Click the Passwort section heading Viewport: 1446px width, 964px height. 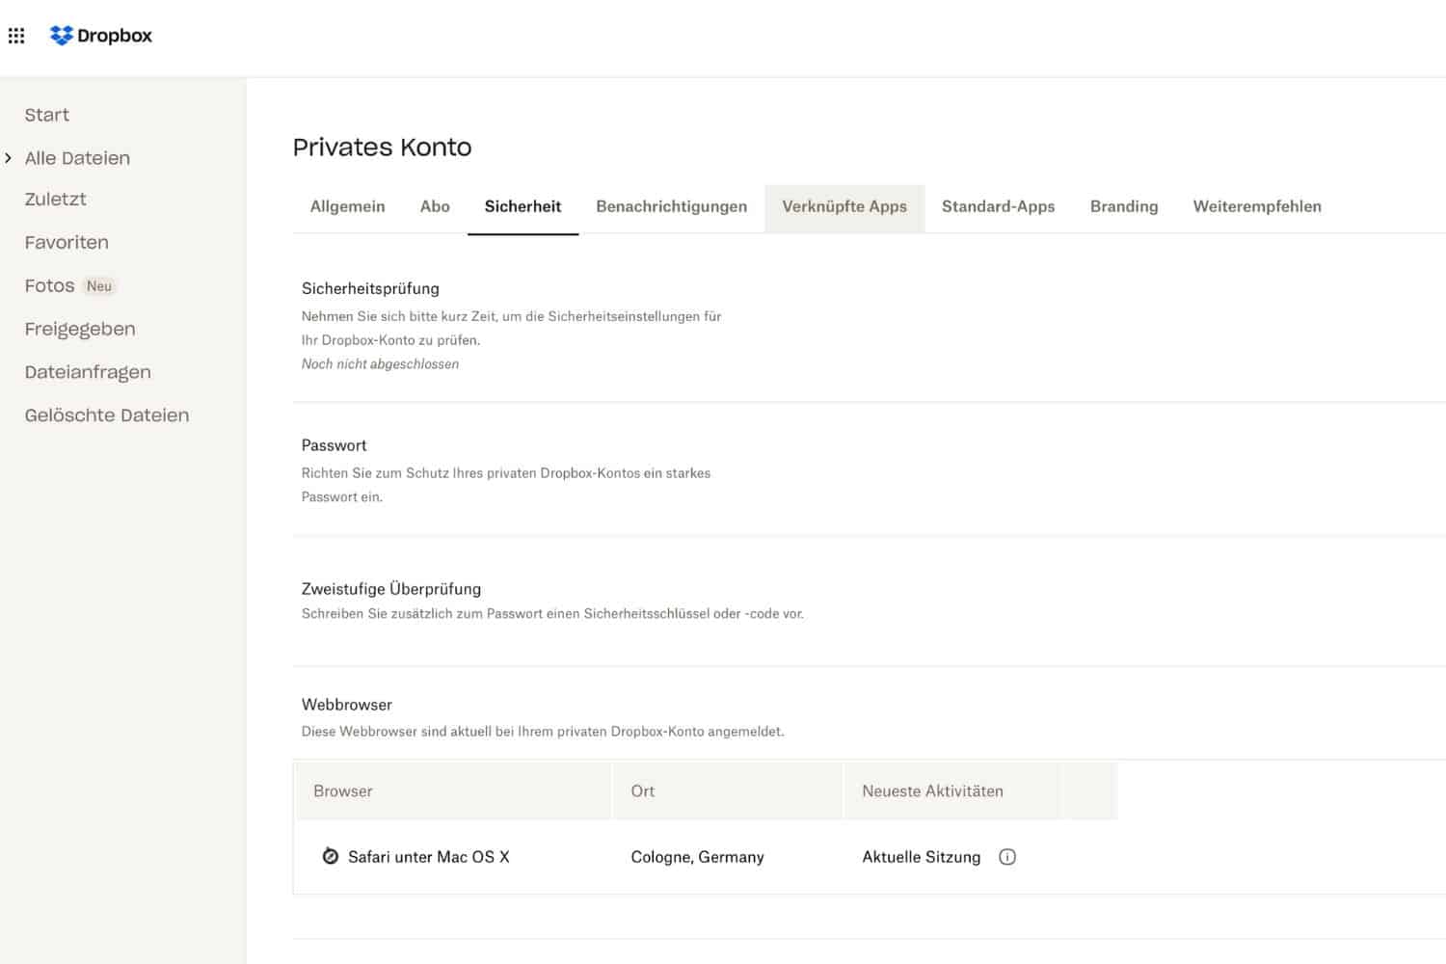(334, 445)
